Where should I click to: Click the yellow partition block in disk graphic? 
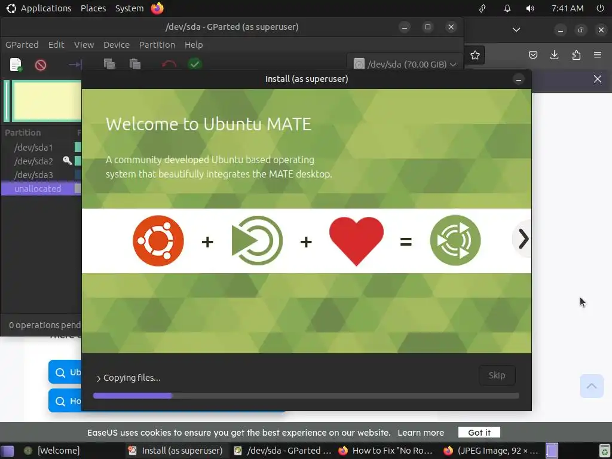point(47,101)
